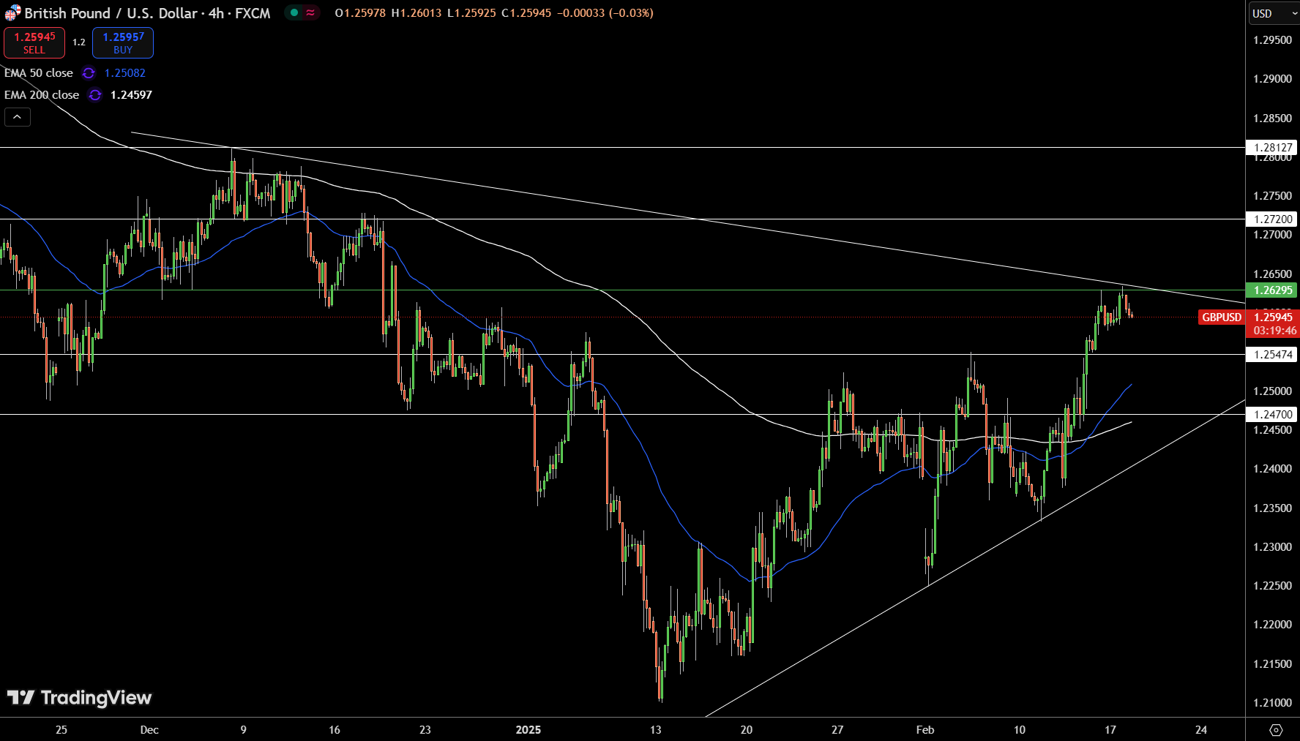Select the EMA 50 close legend label
The image size is (1300, 741).
tap(39, 73)
